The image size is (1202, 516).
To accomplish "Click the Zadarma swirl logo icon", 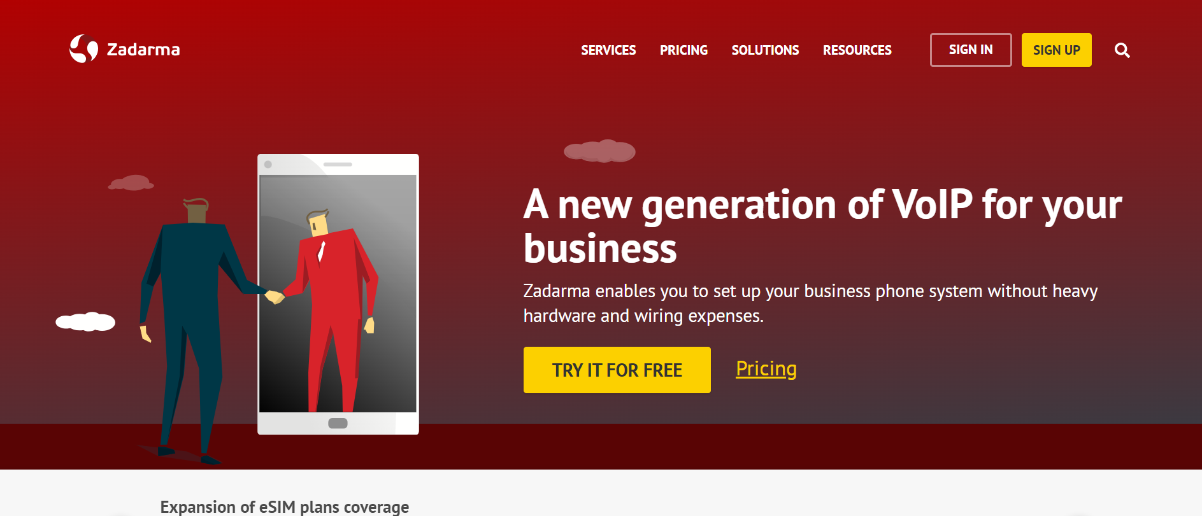I will (83, 49).
